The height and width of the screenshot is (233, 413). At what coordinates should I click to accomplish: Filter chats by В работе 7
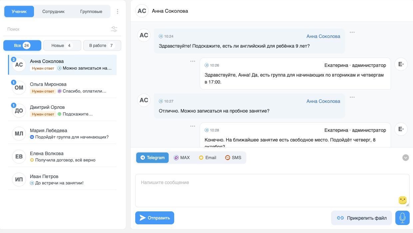tap(102, 46)
